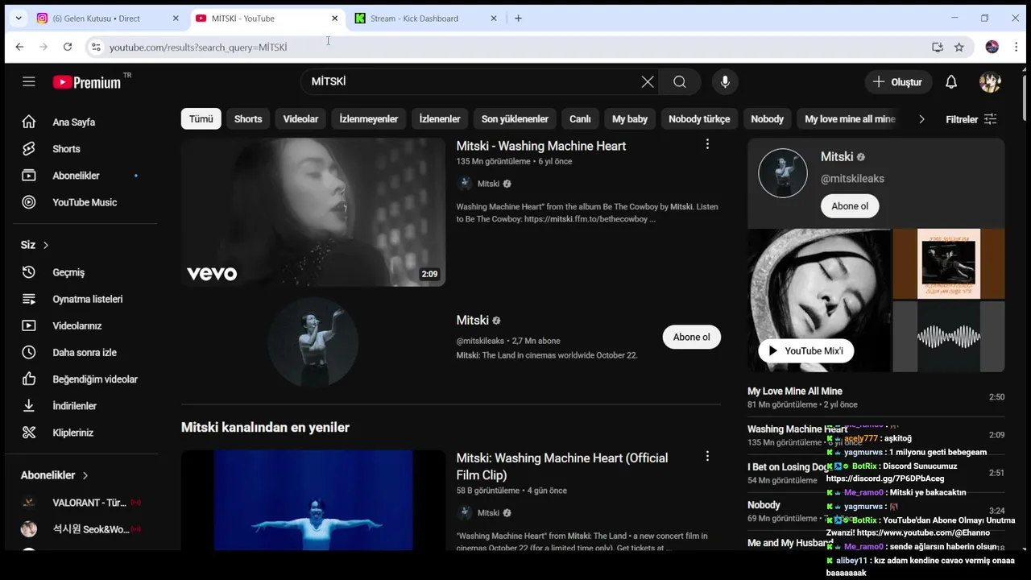Viewport: 1031px width, 580px height.
Task: Click the Oluştur create button
Action: click(x=898, y=82)
